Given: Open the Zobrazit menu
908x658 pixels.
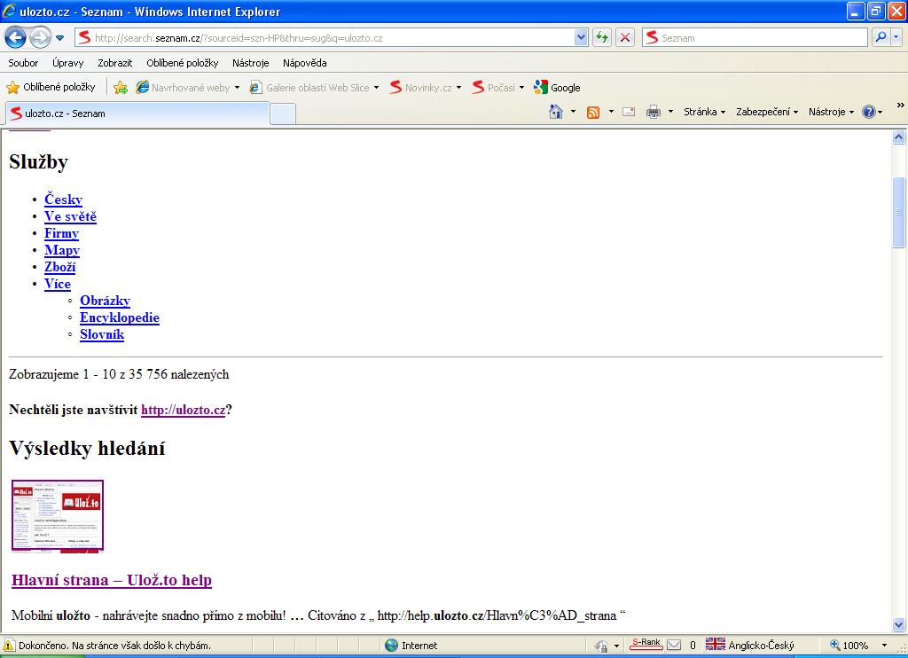Looking at the screenshot, I should tap(114, 63).
